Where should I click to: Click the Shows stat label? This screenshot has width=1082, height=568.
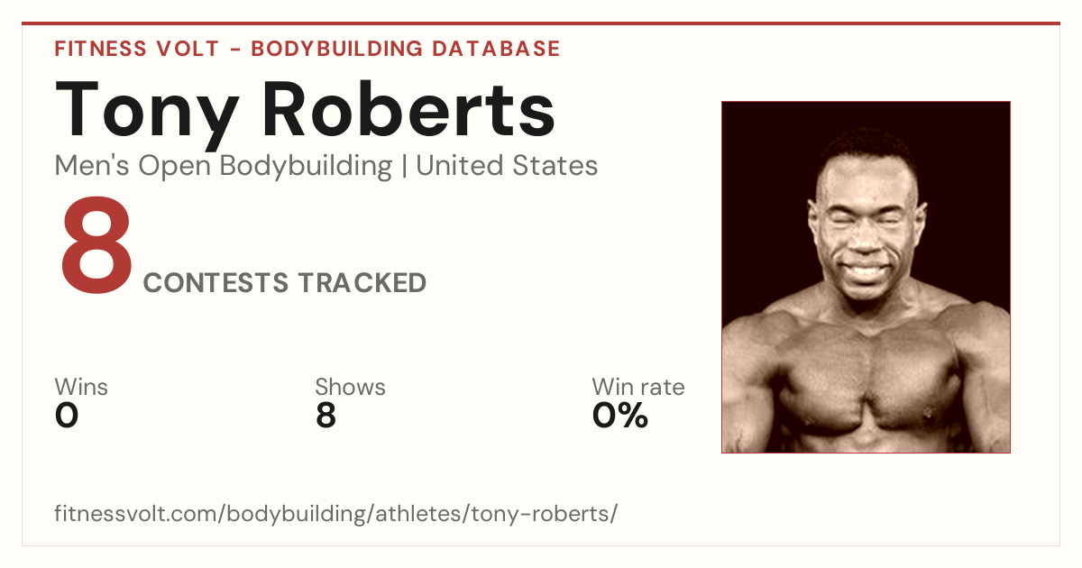tap(350, 388)
